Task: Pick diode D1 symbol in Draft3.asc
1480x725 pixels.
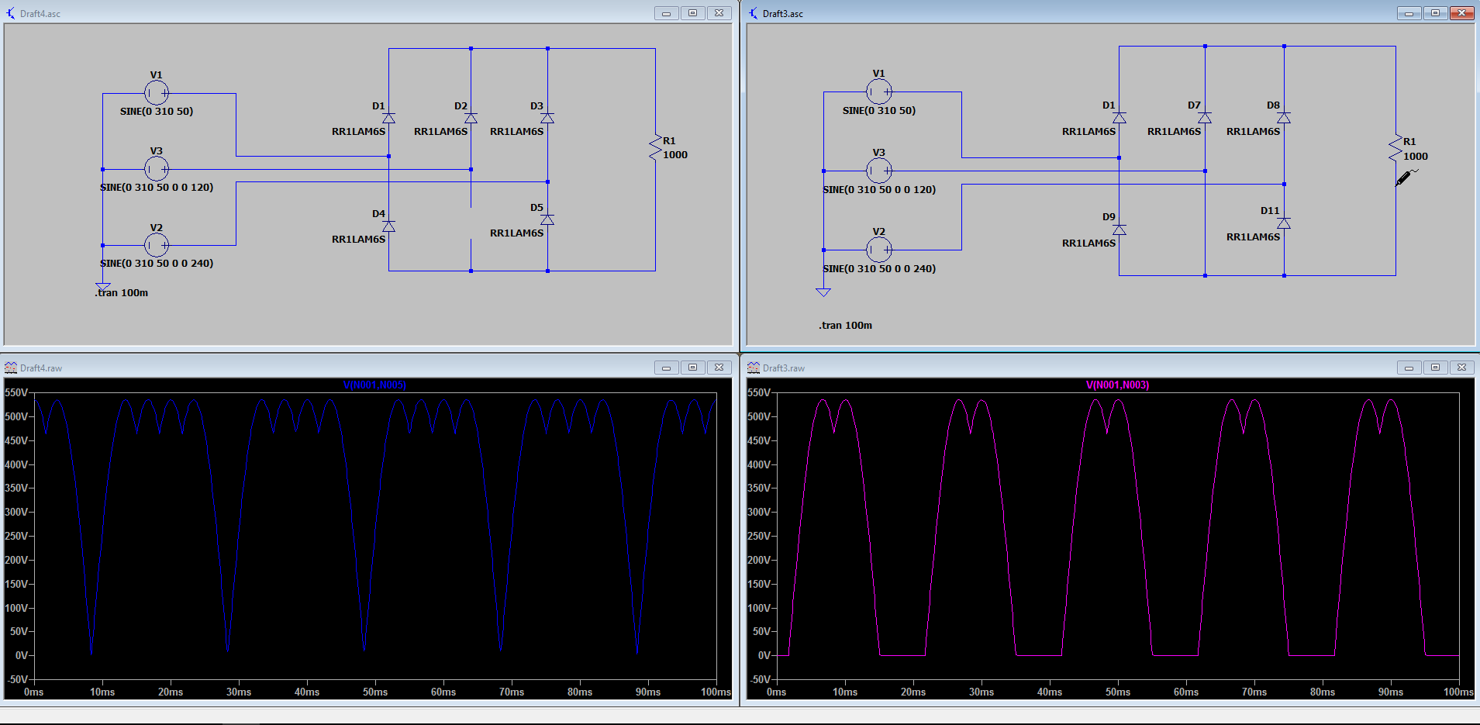Action: click(1119, 117)
